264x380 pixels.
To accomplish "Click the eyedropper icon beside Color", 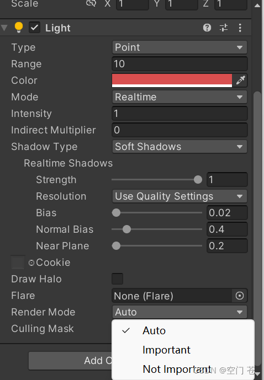I will pos(240,80).
